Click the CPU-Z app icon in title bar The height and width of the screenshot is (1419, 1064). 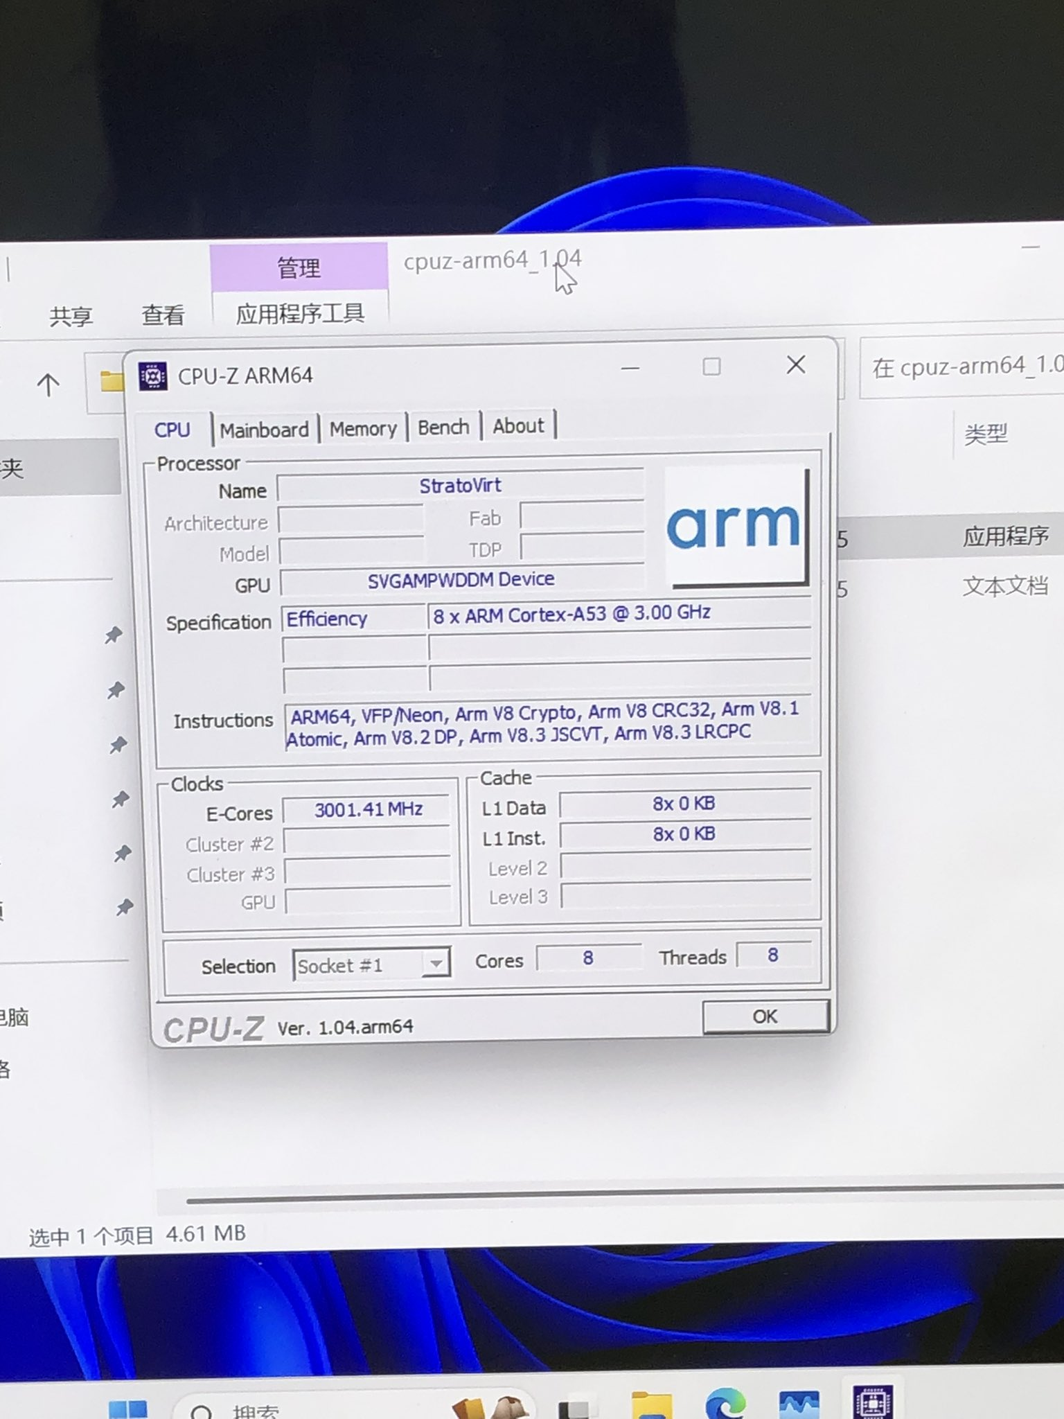152,376
